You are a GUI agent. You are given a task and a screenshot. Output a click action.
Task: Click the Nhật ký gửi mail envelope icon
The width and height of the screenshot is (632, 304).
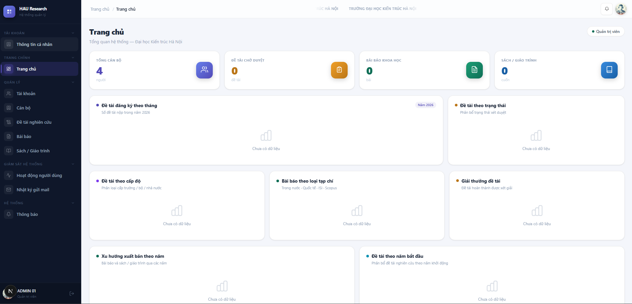click(9, 190)
